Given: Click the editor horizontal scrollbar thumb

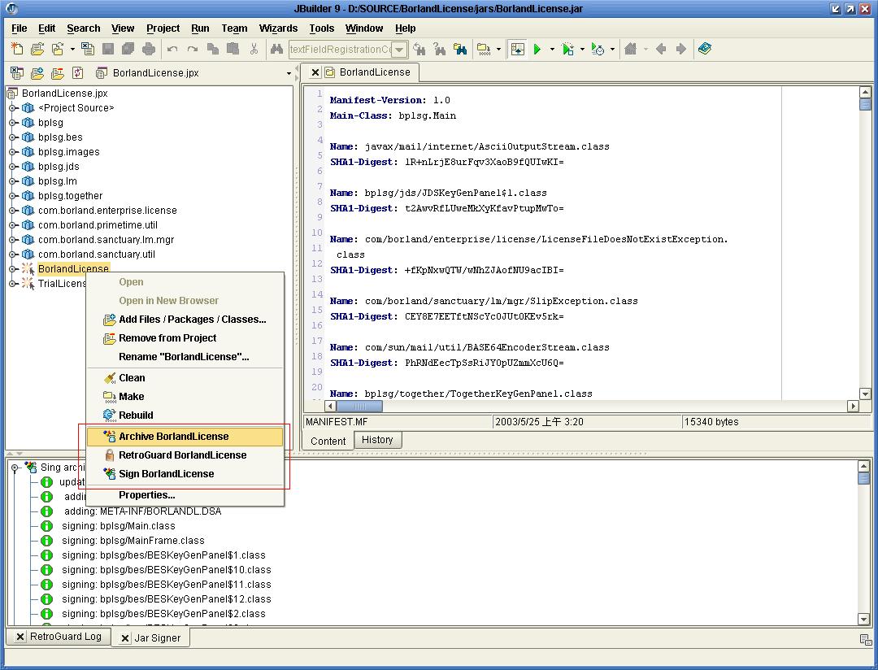Looking at the screenshot, I should pyautogui.click(x=359, y=406).
